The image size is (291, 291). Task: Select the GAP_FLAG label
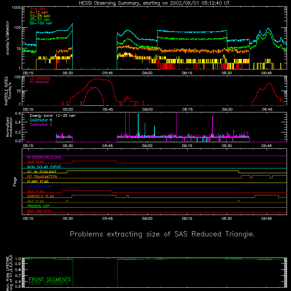coord(36,162)
